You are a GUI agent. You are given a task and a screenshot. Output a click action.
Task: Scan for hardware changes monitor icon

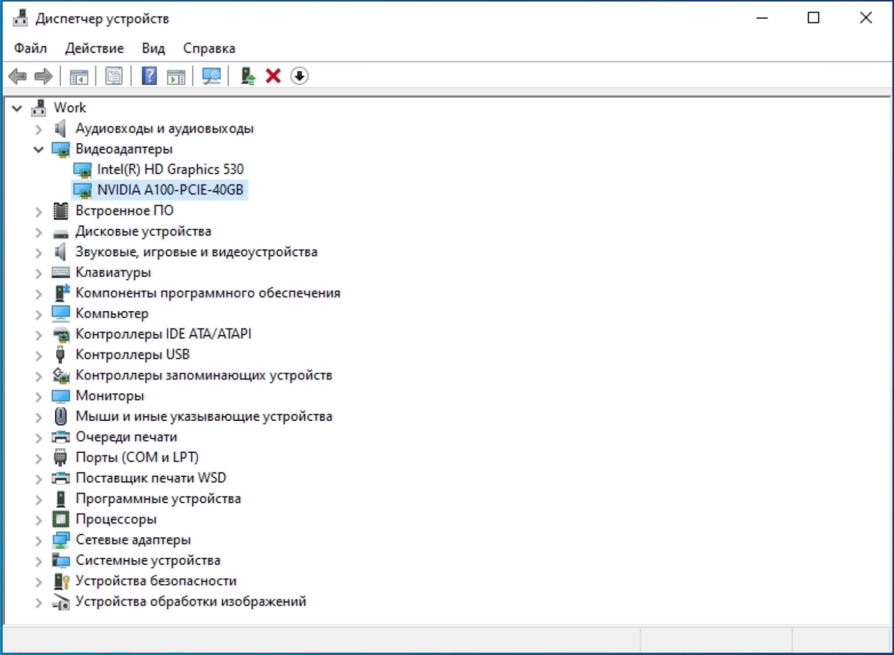(211, 76)
